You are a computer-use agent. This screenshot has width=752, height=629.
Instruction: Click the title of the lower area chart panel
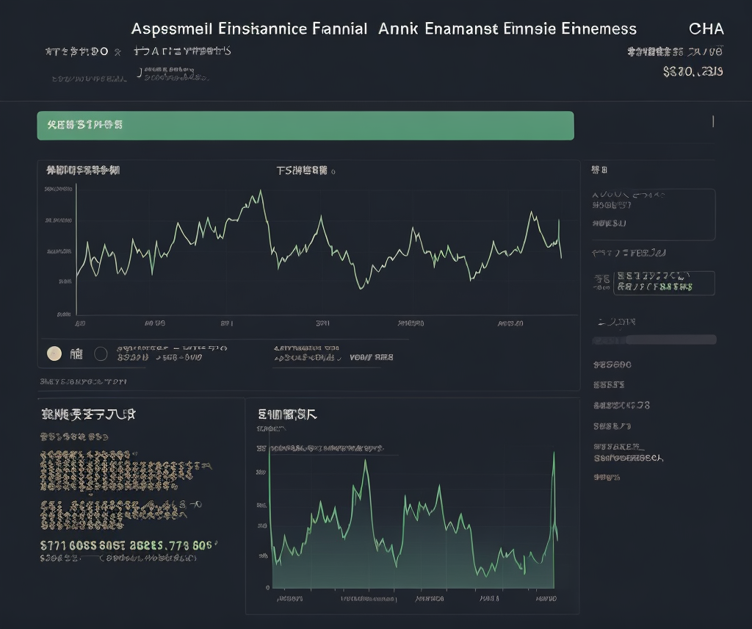click(287, 414)
